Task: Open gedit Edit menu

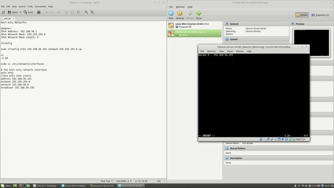Action: click(x=8, y=7)
